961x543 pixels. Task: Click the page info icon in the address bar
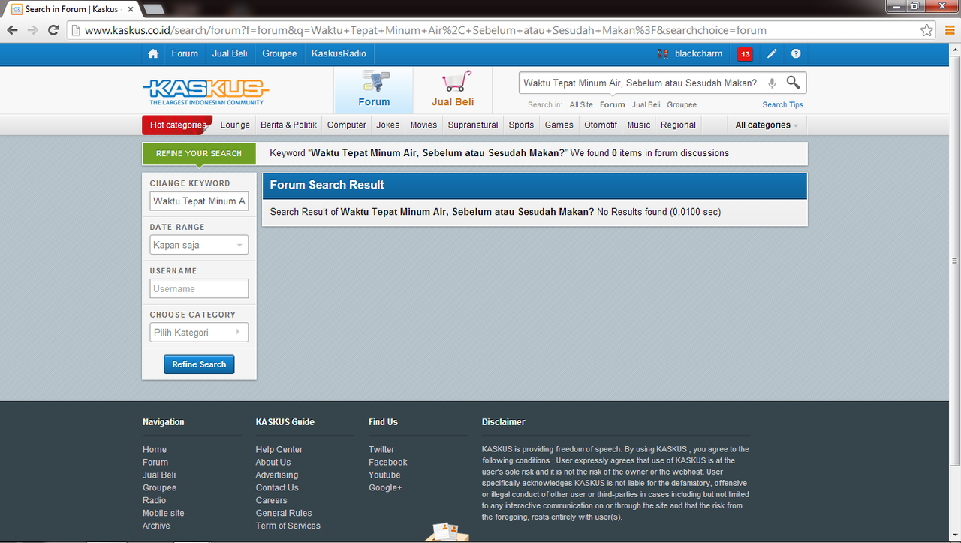pyautogui.click(x=74, y=31)
